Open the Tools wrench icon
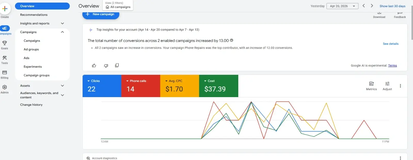The width and height of the screenshot is (413, 160). pyautogui.click(x=5, y=58)
